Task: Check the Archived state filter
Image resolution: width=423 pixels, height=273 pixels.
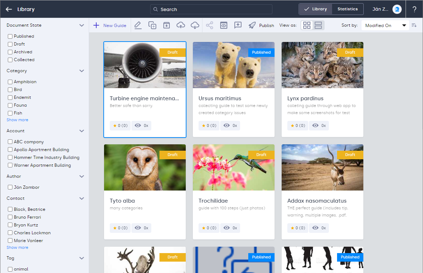Action: click(x=10, y=52)
